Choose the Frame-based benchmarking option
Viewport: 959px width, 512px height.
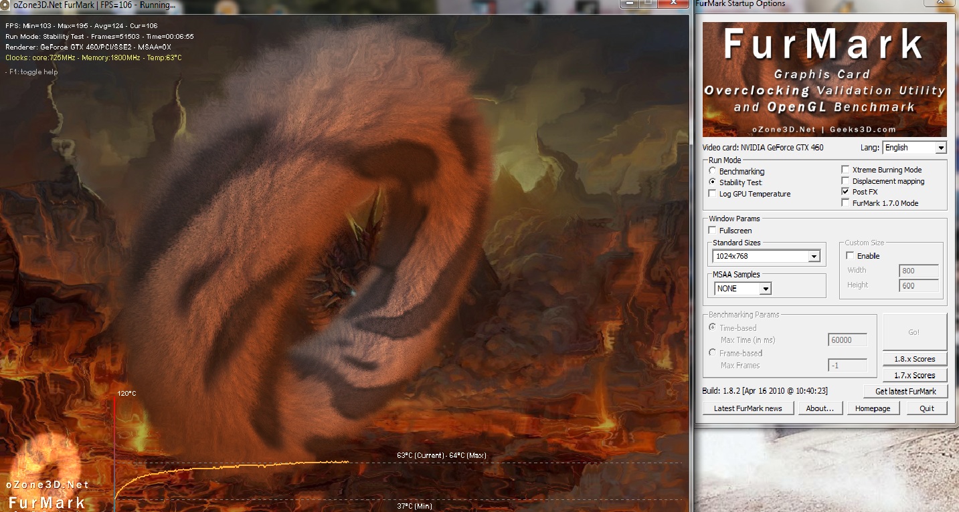pos(713,353)
